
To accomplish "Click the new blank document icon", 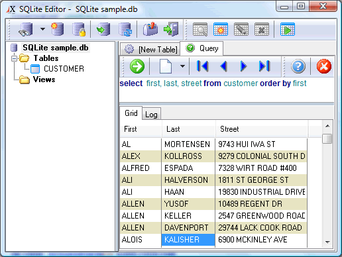I will pos(166,66).
